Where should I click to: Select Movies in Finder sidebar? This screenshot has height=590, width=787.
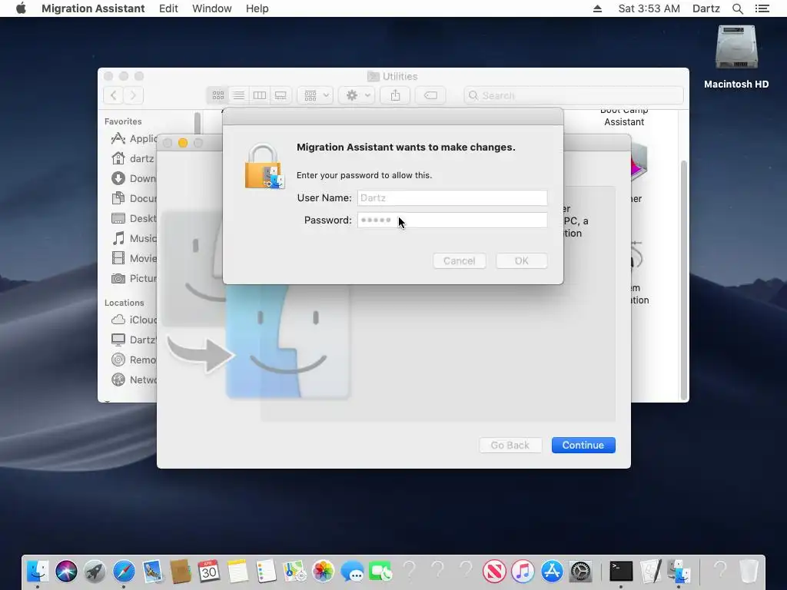(x=133, y=258)
